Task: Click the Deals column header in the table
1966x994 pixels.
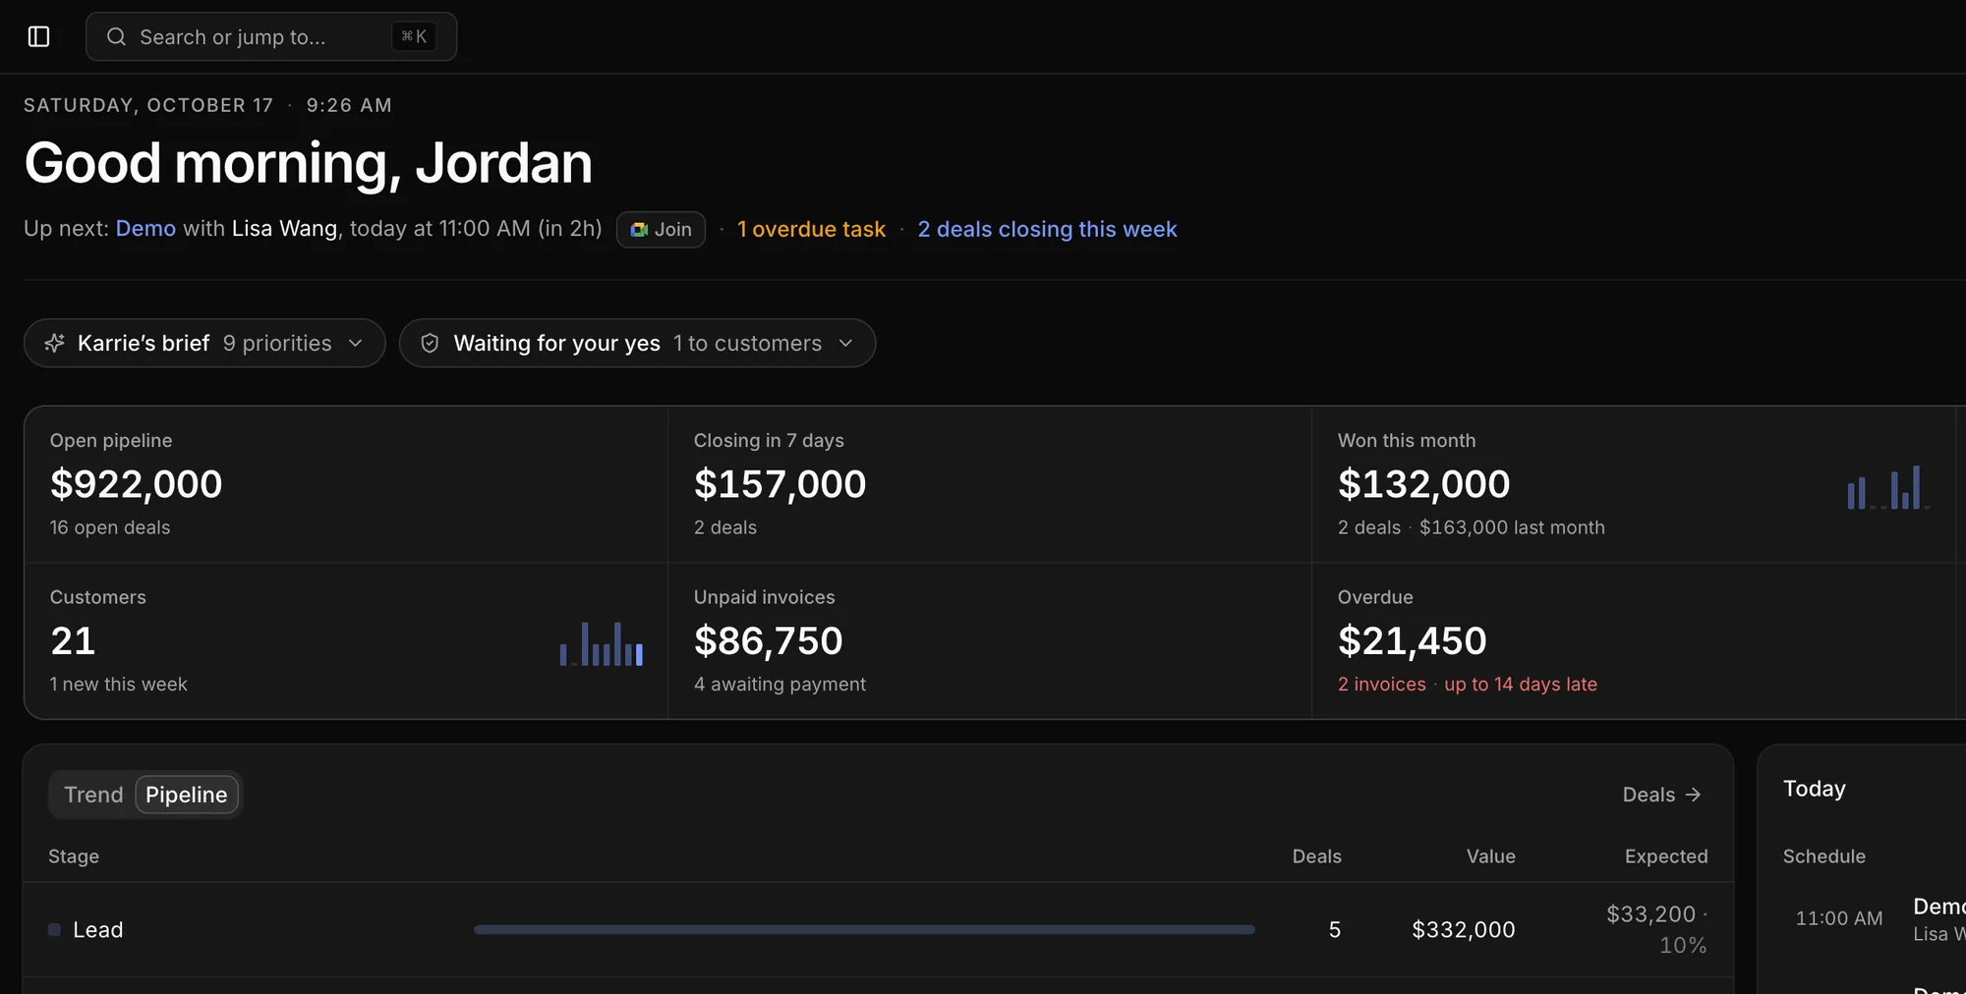Action: coord(1316,856)
